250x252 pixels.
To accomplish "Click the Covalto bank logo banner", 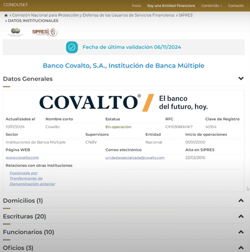I will (x=124, y=103).
